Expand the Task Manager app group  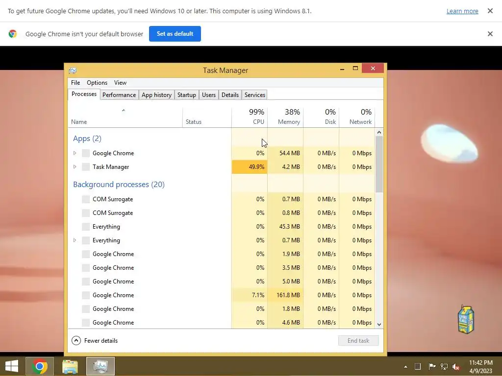coord(75,167)
